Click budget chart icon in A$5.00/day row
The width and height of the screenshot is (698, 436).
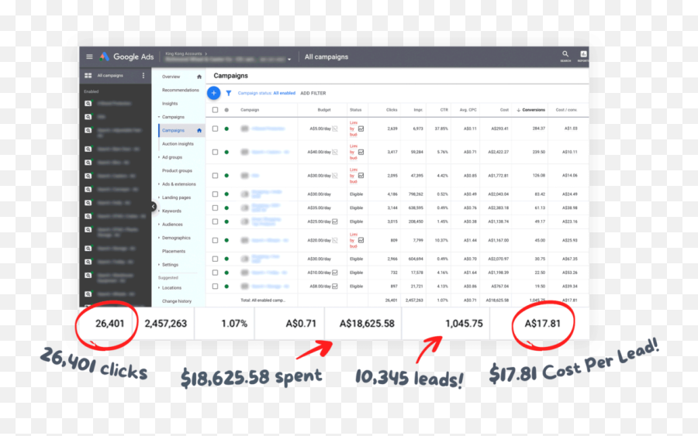[x=335, y=129]
